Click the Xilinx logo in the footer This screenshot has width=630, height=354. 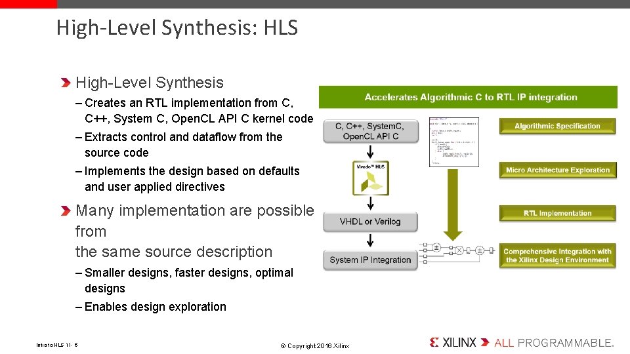click(453, 342)
